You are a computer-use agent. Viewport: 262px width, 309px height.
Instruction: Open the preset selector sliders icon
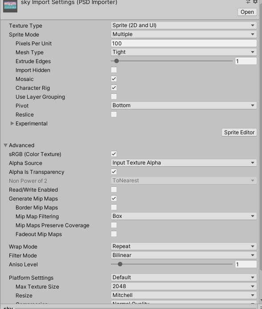pyautogui.click(x=248, y=2)
